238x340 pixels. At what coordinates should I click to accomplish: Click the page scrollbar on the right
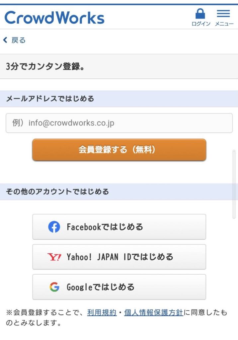pyautogui.click(x=234, y=184)
